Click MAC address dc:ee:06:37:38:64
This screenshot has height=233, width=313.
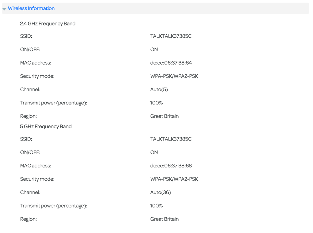click(x=171, y=63)
